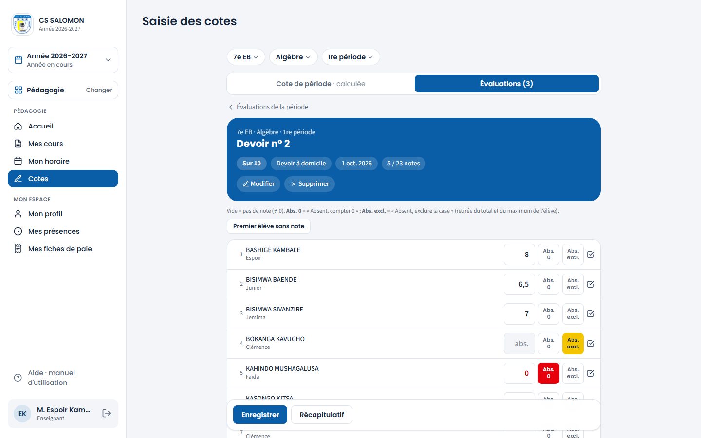
Task: Click Premier élève sans note button
Action: pyautogui.click(x=269, y=226)
